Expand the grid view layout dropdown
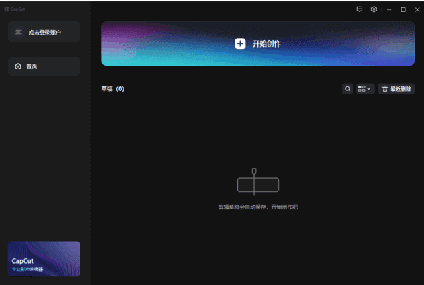Image resolution: width=424 pixels, height=285 pixels. 365,89
